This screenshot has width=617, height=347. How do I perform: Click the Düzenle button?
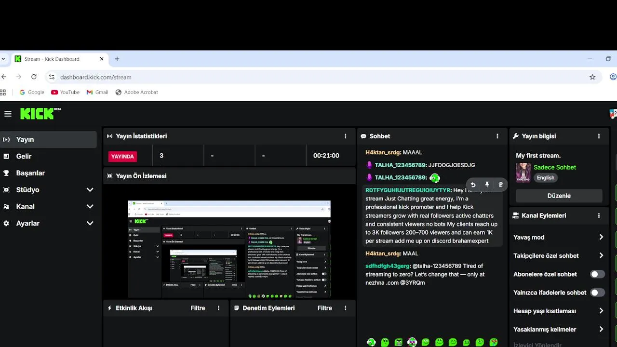pyautogui.click(x=559, y=196)
